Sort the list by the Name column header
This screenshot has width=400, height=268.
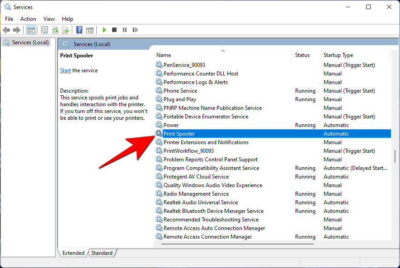(x=164, y=55)
